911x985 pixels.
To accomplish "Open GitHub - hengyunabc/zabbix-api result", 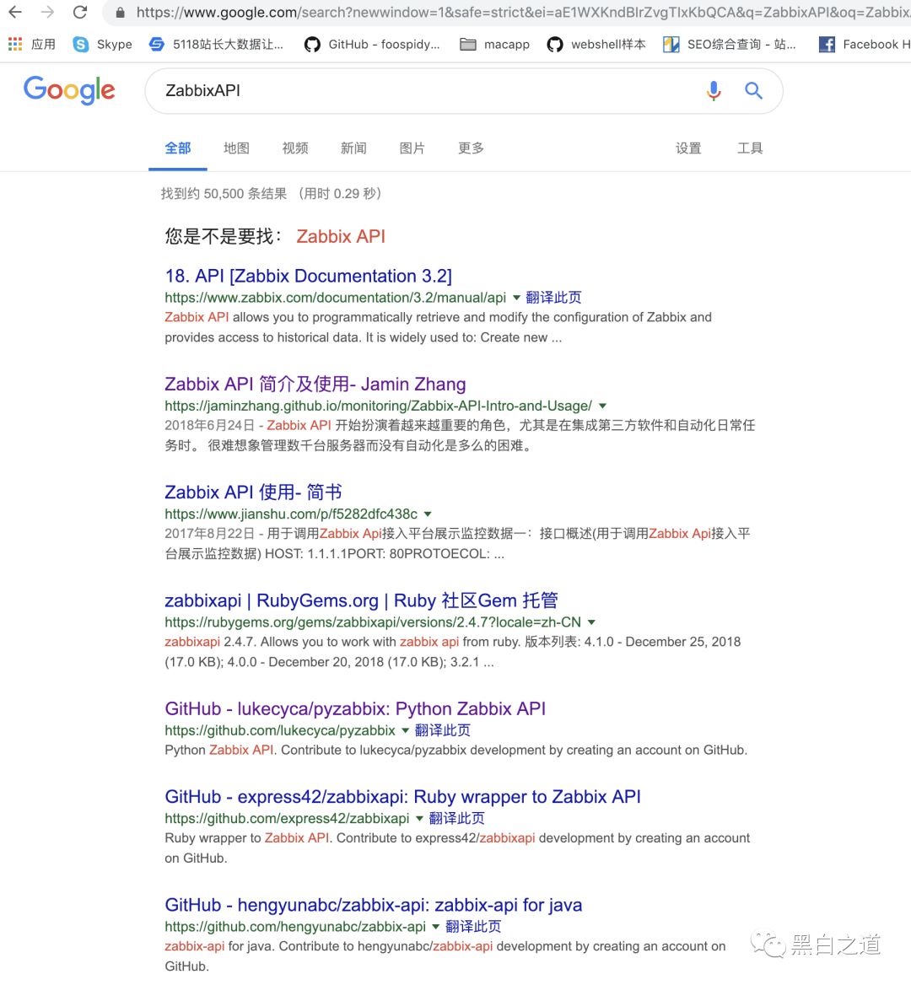I will pyautogui.click(x=373, y=905).
